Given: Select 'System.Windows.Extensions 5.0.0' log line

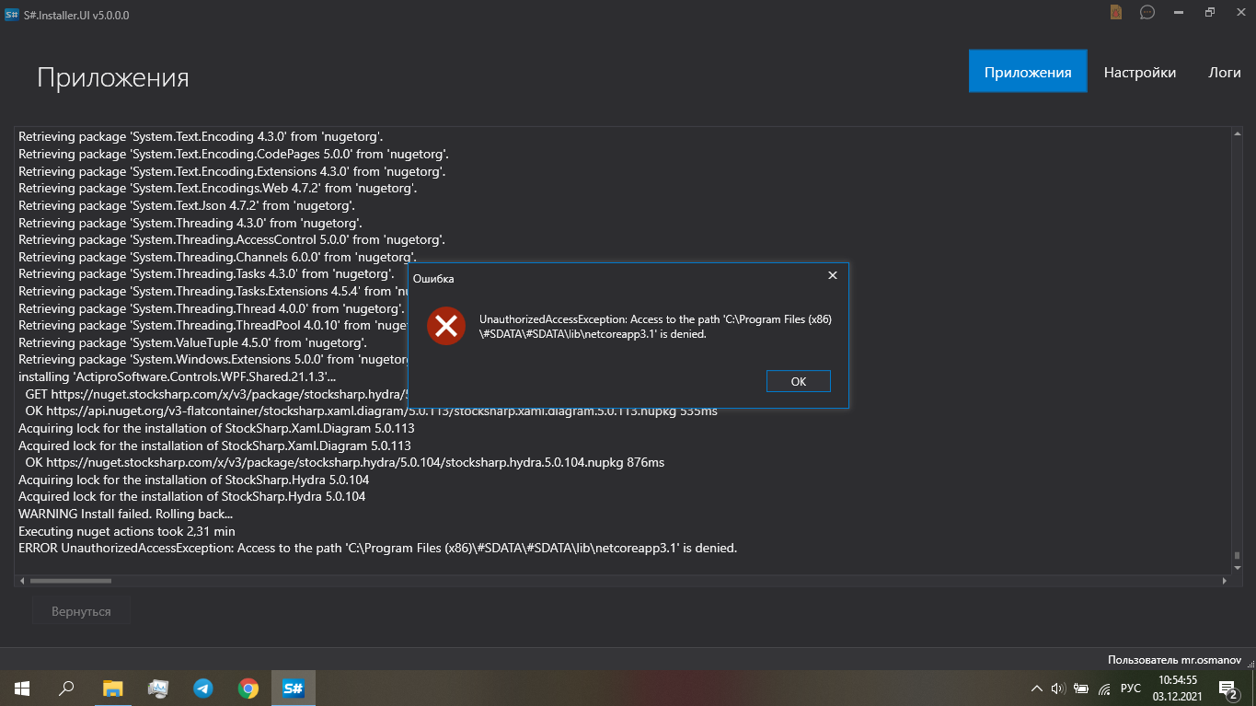Looking at the screenshot, I should pos(214,359).
